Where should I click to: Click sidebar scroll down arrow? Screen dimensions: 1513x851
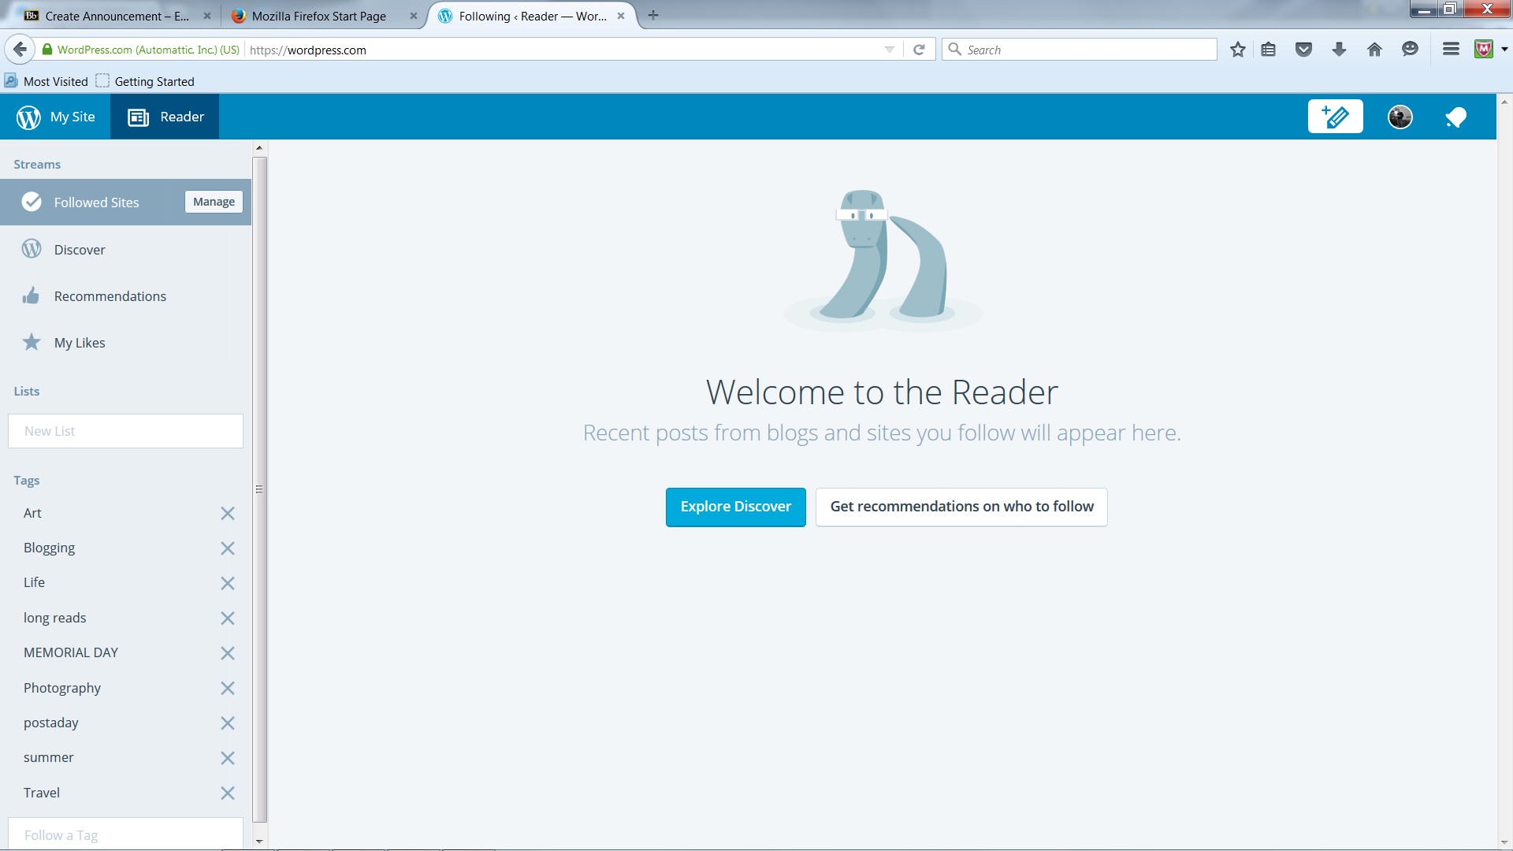pos(259,841)
